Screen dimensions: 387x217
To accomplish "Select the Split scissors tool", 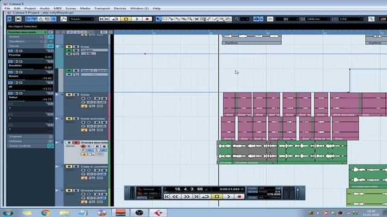I will (171, 19).
